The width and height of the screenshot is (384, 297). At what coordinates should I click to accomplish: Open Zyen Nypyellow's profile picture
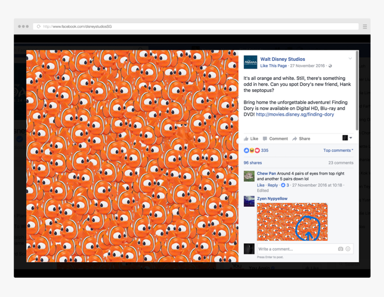click(249, 201)
